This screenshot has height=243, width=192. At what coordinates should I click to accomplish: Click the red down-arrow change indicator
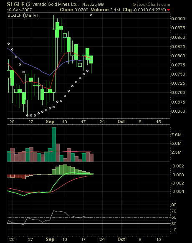click(x=169, y=10)
